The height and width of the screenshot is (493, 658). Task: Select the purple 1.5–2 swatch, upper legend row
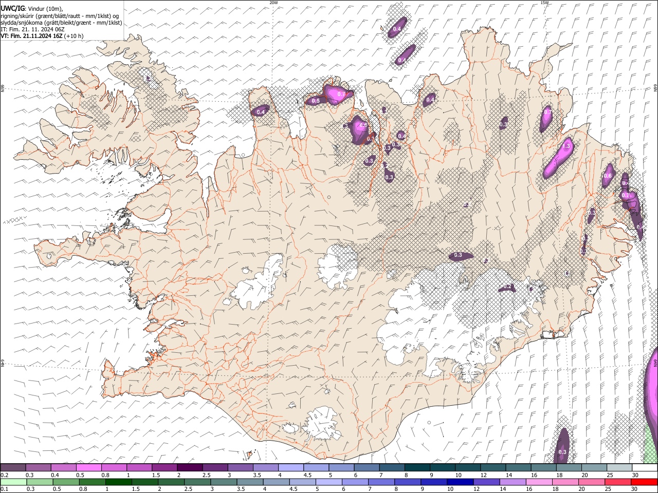pyautogui.click(x=164, y=468)
